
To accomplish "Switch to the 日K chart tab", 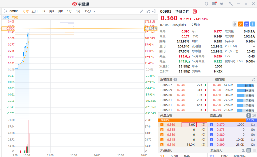I will [x=43, y=11].
